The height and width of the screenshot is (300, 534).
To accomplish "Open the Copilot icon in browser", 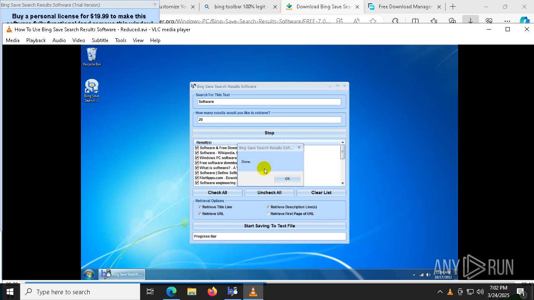I will point(525,21).
